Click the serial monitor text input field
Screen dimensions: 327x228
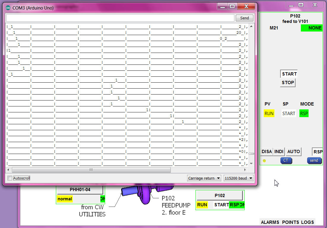(x=120, y=18)
